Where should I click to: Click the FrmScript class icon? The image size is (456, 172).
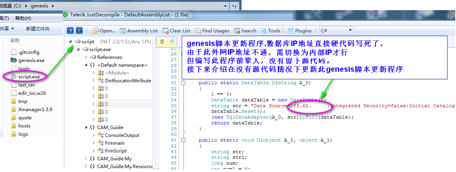pos(101,151)
